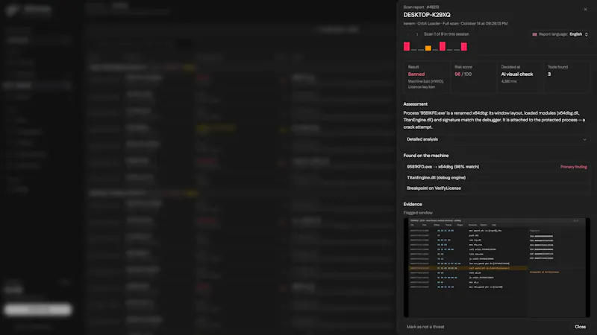Click Scan 1 of 9 in this session
This screenshot has width=597, height=335.
tap(446, 34)
